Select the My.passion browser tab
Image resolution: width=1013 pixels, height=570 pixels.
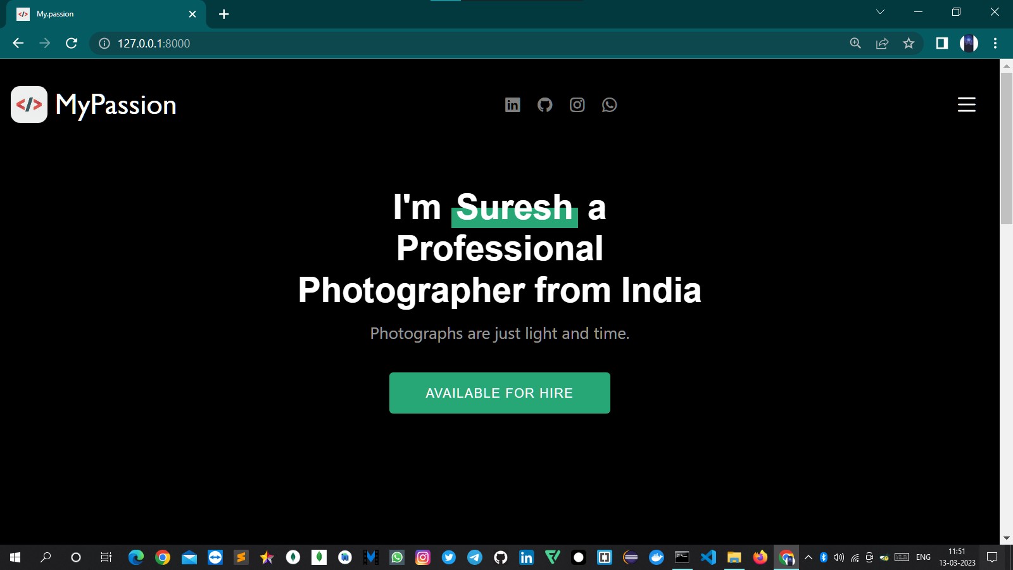(x=106, y=14)
